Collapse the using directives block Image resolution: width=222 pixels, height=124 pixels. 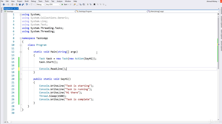[21, 15]
